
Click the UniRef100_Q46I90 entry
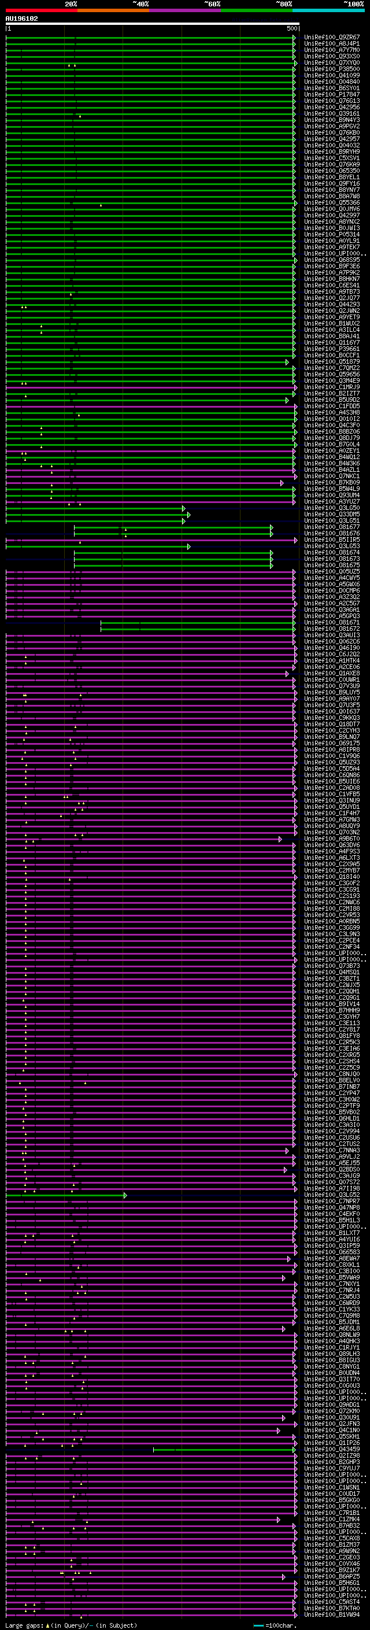[x=332, y=648]
